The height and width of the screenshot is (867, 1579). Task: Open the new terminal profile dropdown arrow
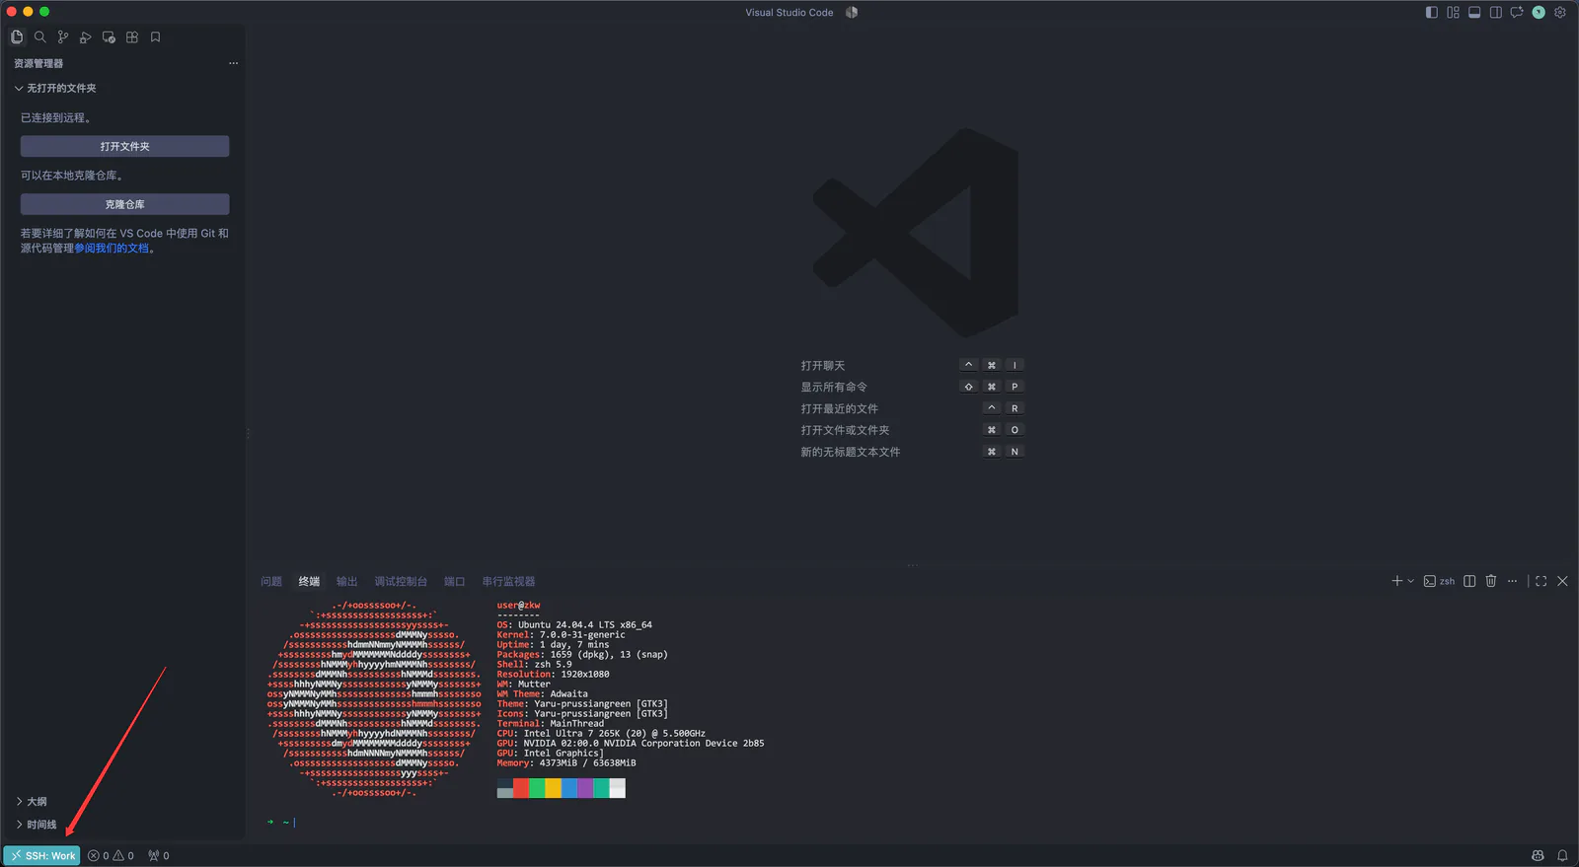(1410, 581)
